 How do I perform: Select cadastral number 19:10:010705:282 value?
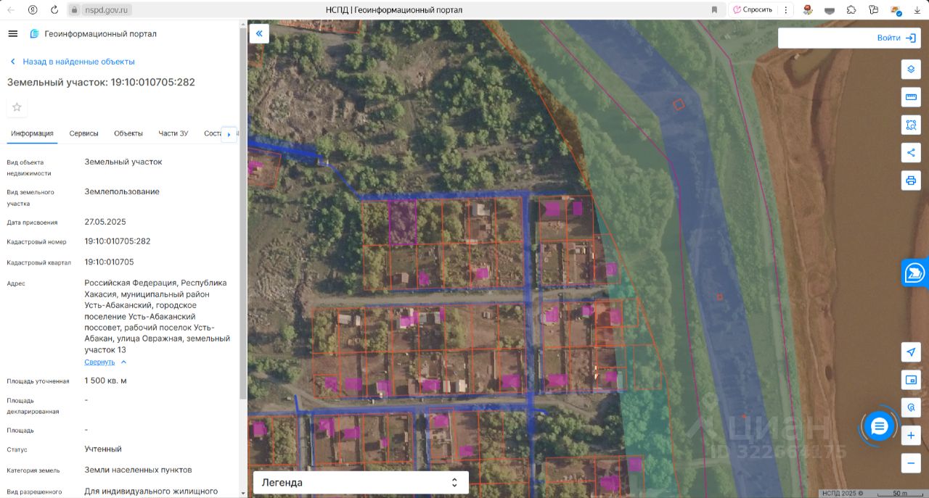pyautogui.click(x=118, y=241)
